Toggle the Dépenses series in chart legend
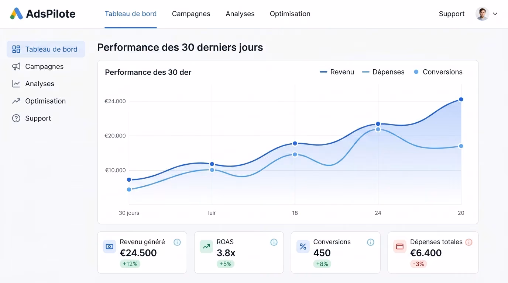 pos(383,72)
